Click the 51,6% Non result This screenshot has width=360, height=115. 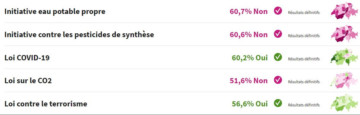(249, 81)
